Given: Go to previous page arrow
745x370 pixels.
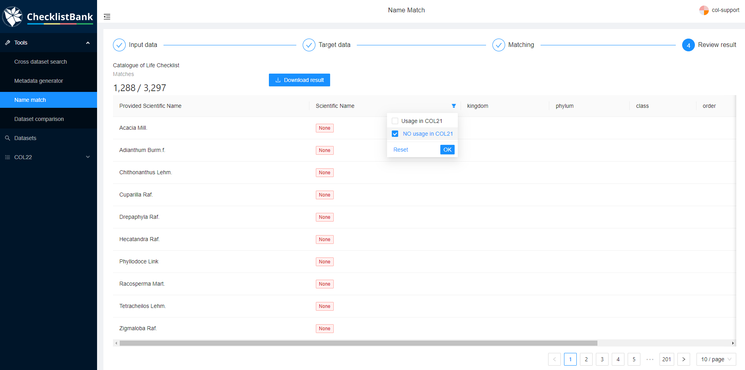Looking at the screenshot, I should click(x=554, y=359).
